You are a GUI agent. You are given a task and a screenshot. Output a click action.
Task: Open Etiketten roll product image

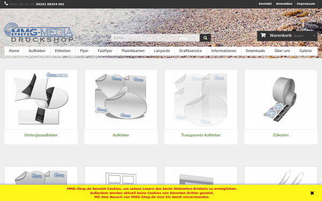coord(281,100)
